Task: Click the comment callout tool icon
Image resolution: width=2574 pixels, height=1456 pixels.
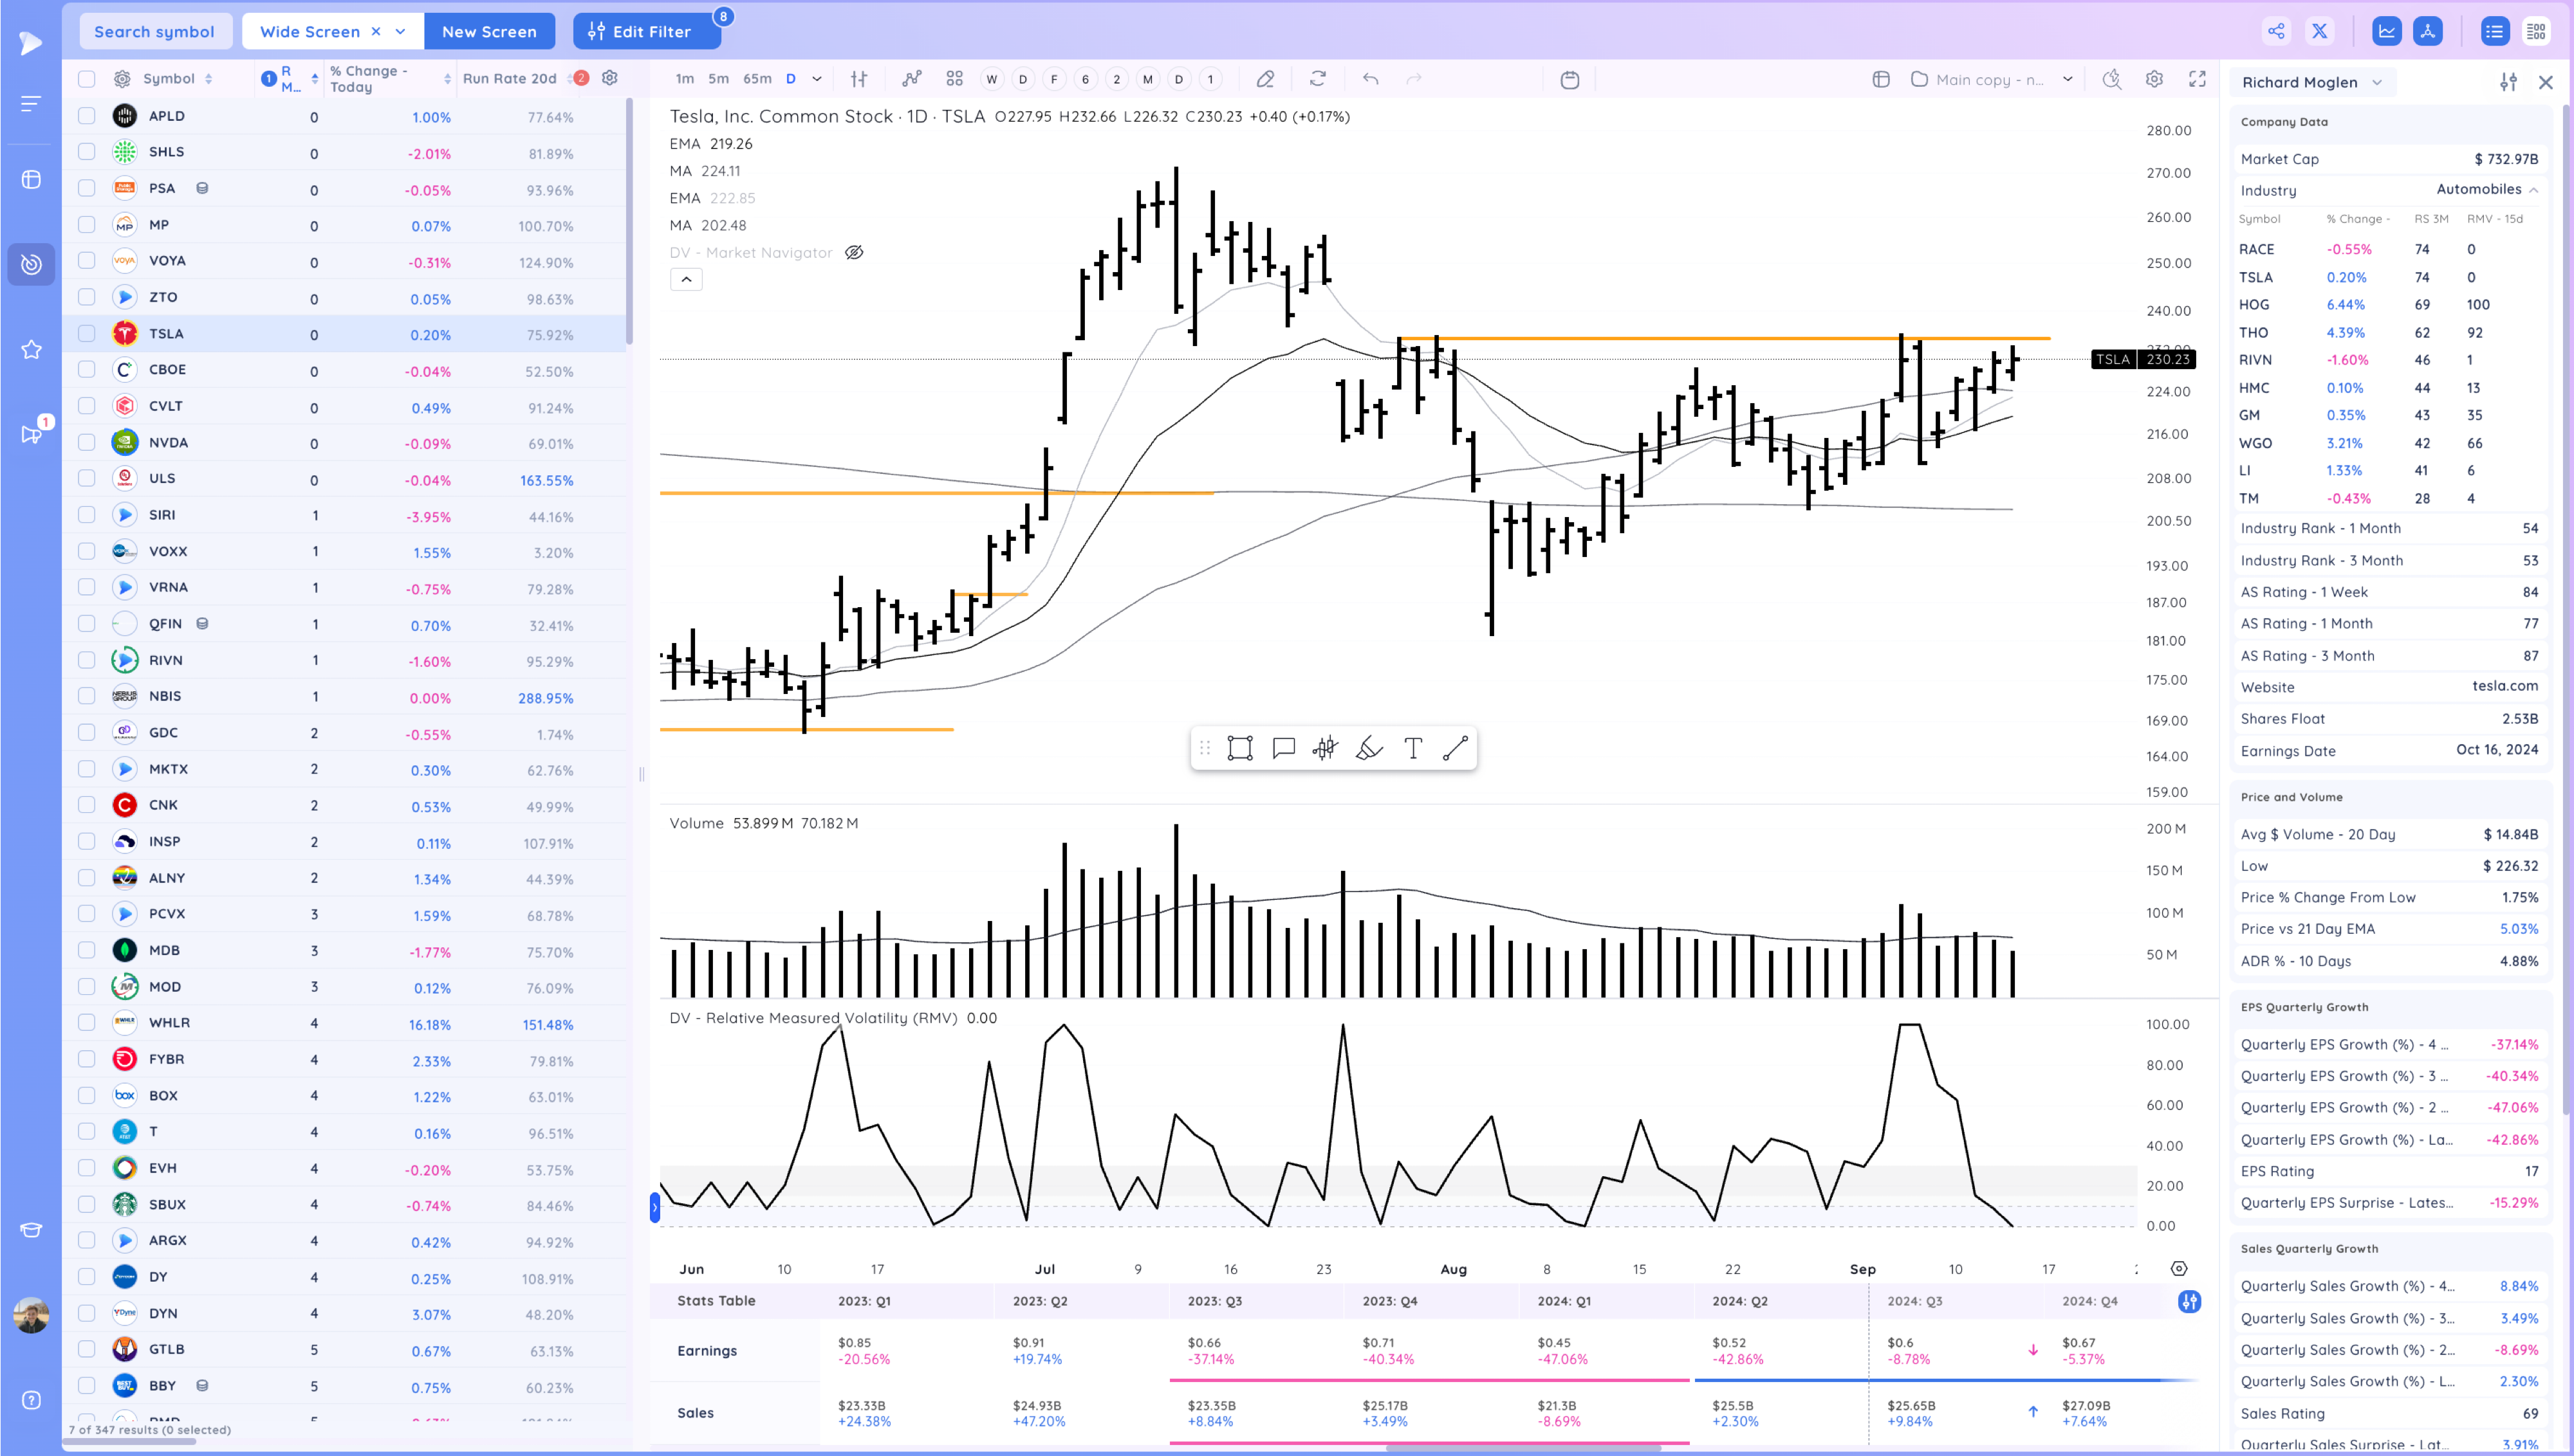Action: click(x=1284, y=748)
